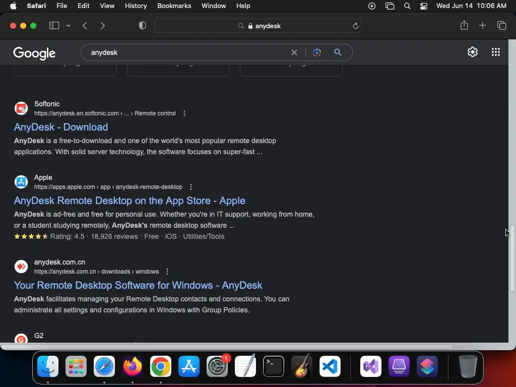This screenshot has width=516, height=387.
Task: Open the App Store from the Dock
Action: 189,366
